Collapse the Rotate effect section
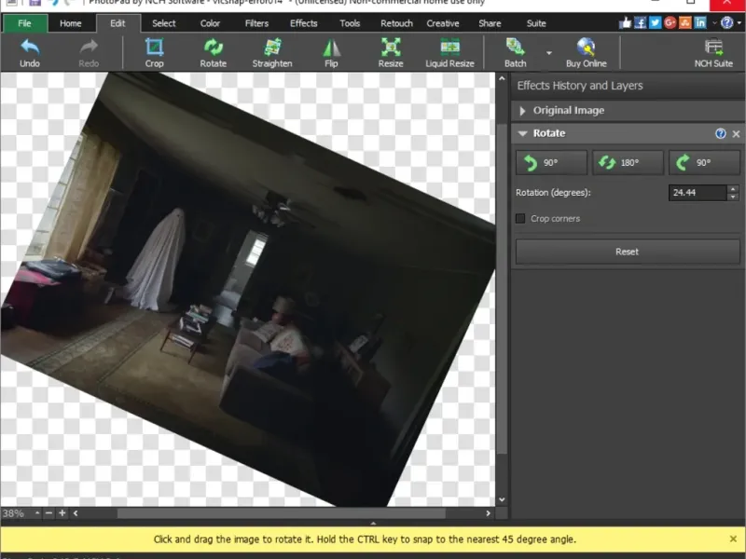746x559 pixels. click(522, 133)
